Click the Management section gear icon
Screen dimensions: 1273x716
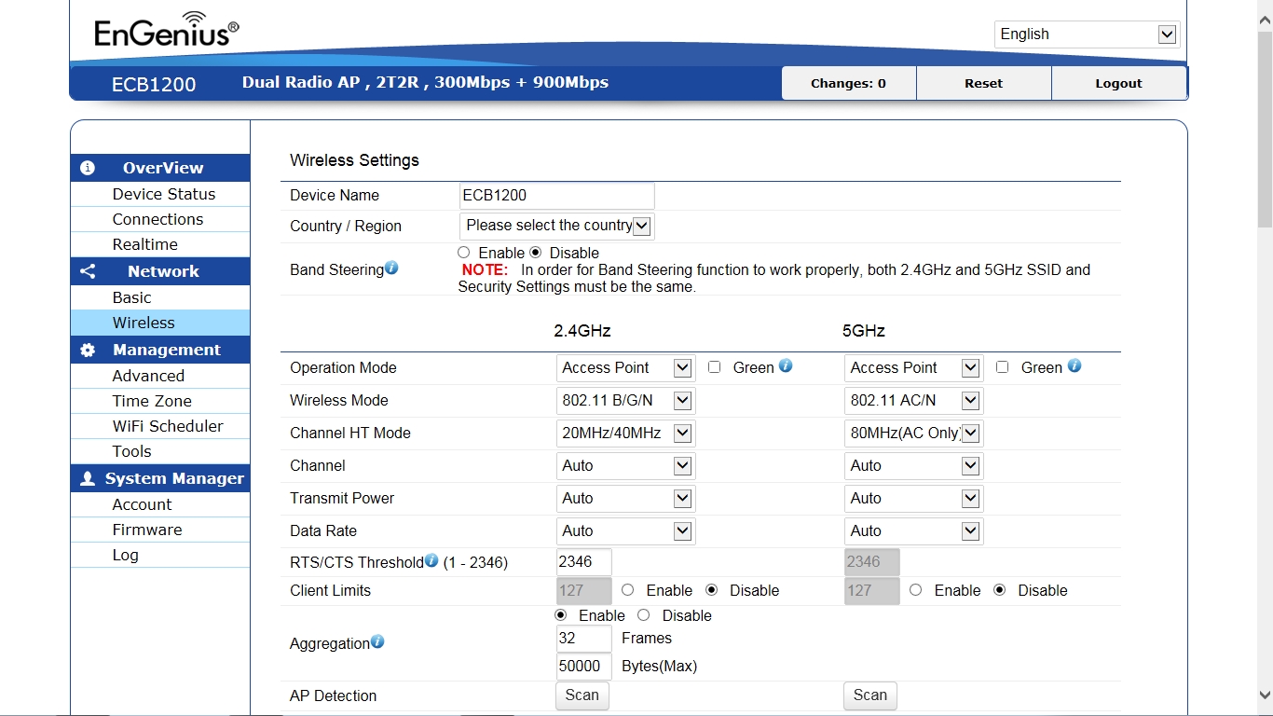point(88,350)
